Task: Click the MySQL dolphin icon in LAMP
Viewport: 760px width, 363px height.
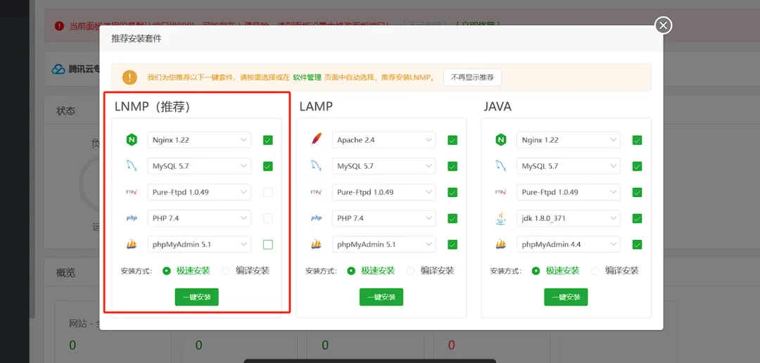Action: [316, 166]
